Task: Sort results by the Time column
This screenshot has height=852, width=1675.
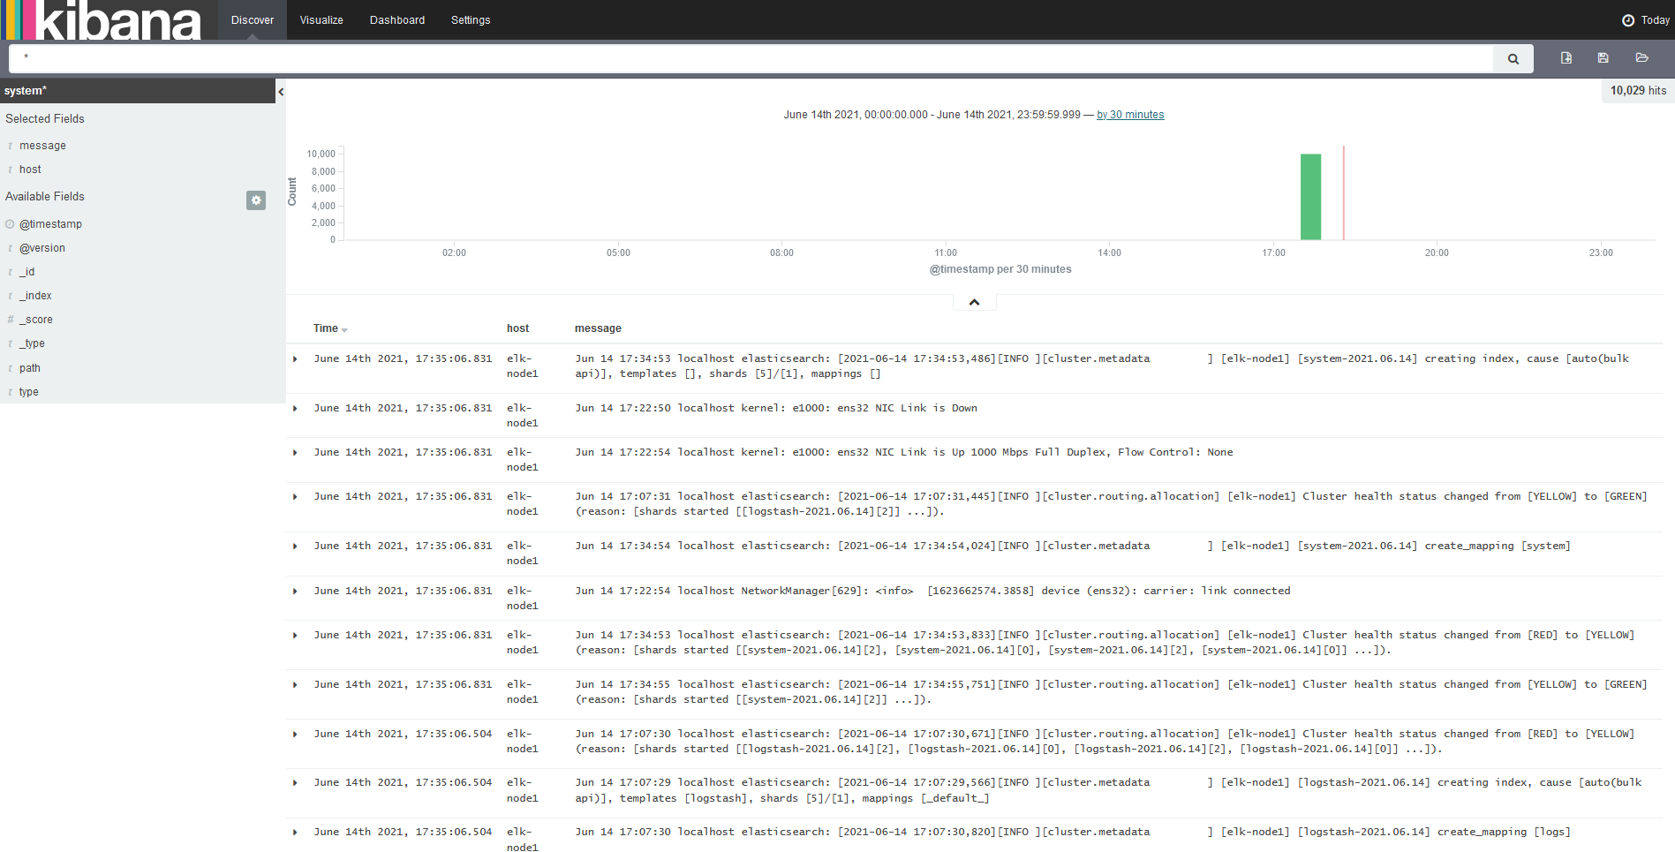Action: tap(328, 328)
